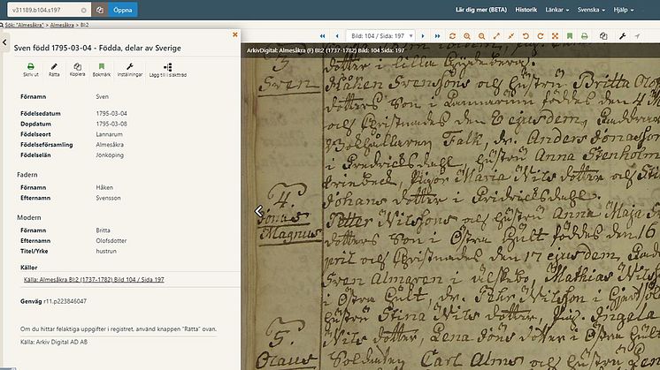Bookmark this page in the viewer toolbar
The image size is (660, 370).
[570, 36]
